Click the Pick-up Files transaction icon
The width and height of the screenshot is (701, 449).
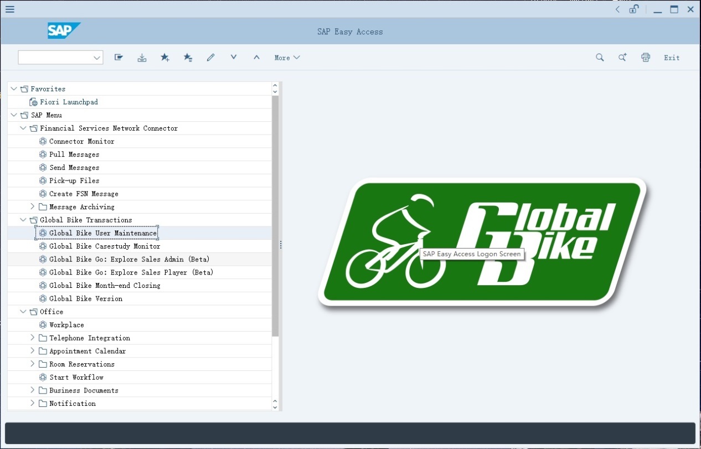click(x=43, y=180)
